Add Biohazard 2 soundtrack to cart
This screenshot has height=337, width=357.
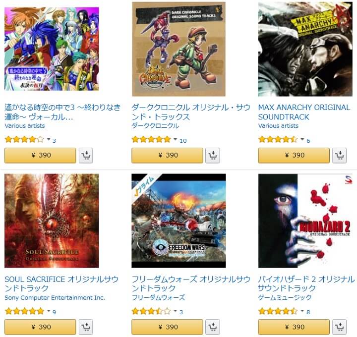pos(339,327)
